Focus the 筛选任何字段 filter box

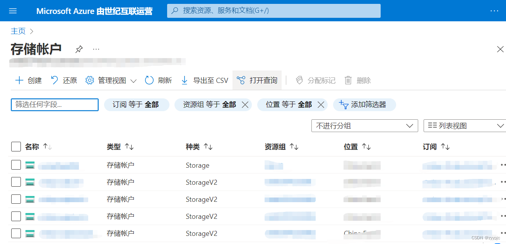click(55, 105)
